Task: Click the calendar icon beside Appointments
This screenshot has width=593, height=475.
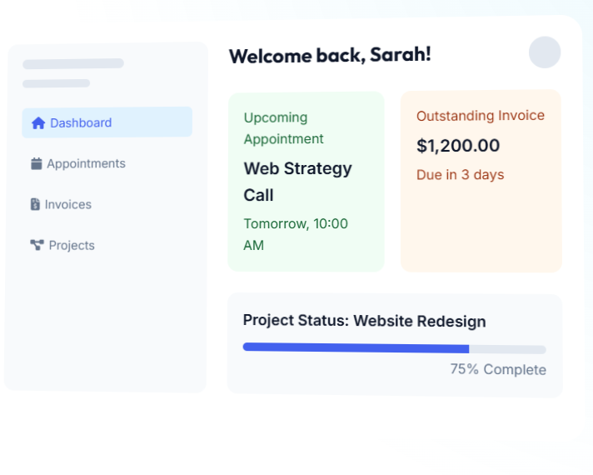Action: 36,164
